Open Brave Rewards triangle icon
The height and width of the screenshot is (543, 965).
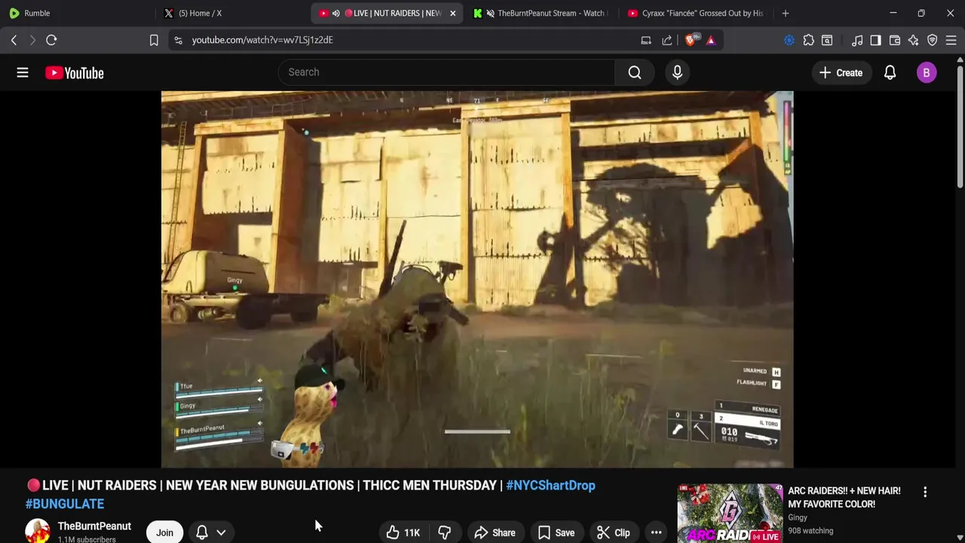pos(711,40)
